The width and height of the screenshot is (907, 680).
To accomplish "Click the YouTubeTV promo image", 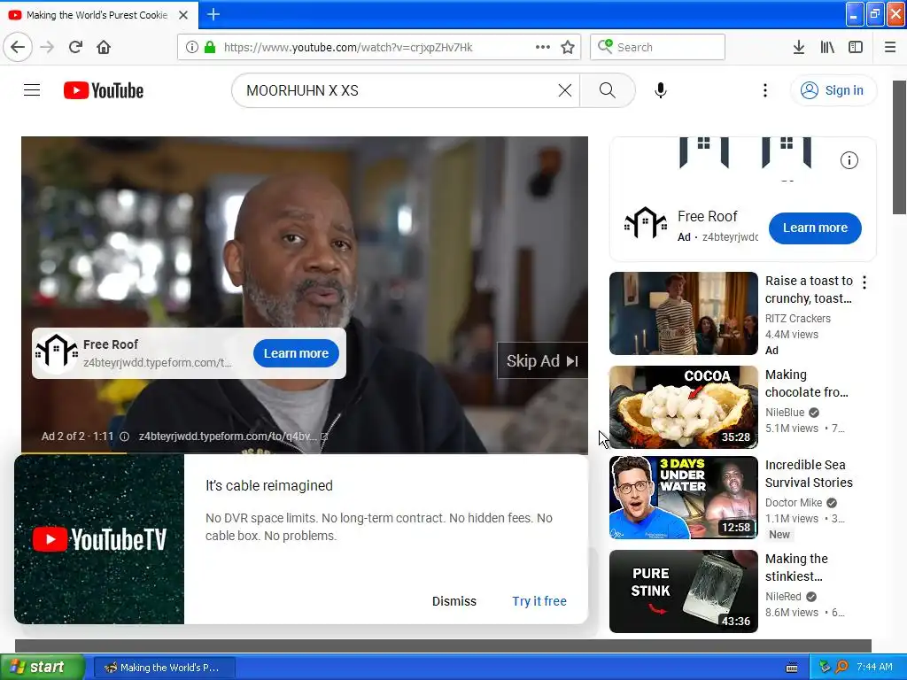I will coord(99,539).
